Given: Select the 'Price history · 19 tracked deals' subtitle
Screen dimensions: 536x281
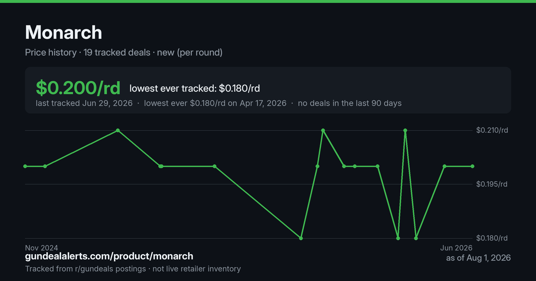Looking at the screenshot, I should [124, 53].
